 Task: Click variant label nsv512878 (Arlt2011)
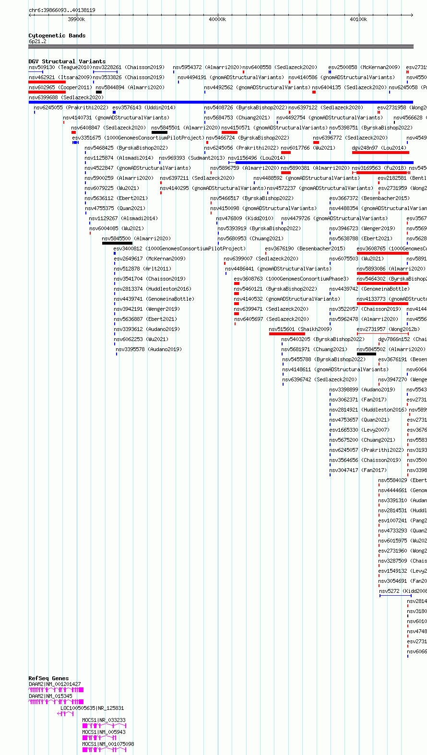pyautogui.click(x=142, y=269)
